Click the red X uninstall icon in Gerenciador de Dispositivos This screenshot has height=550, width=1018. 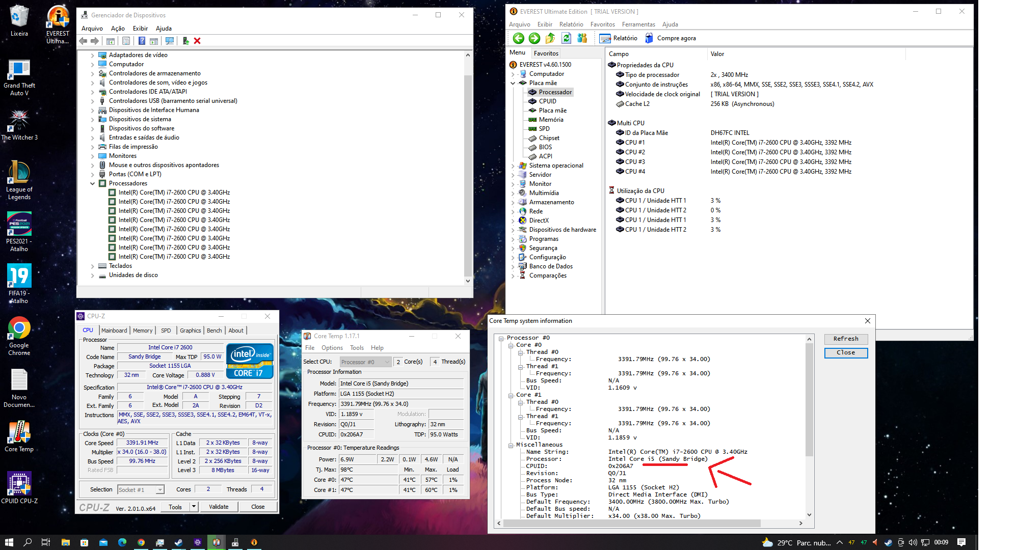pos(197,41)
